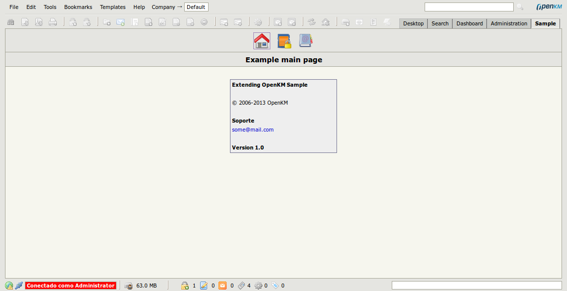Open the Help menu
Image resolution: width=567 pixels, height=291 pixels.
139,7
